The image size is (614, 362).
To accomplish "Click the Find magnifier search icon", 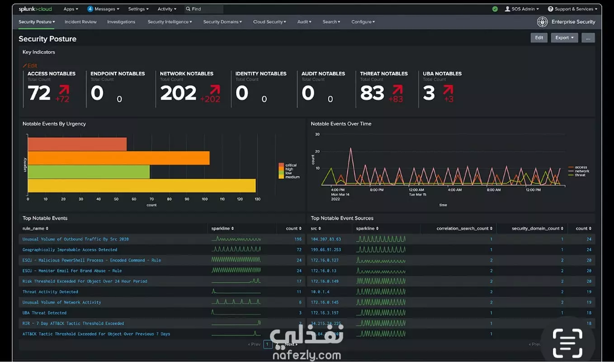I will (x=188, y=9).
